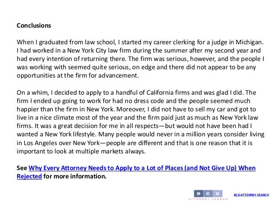Click the 'Conclusions' heading

point(34,25)
